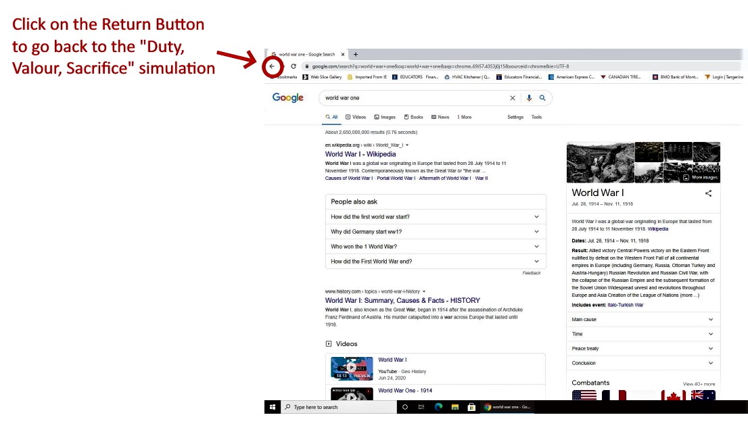
Task: Click the share icon beside World War I heading
Action: [x=708, y=193]
